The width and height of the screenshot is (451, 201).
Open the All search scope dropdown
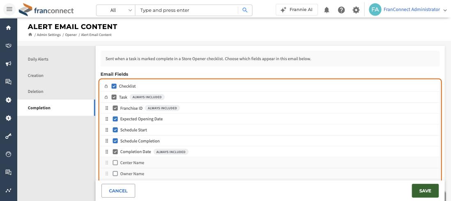[116, 10]
